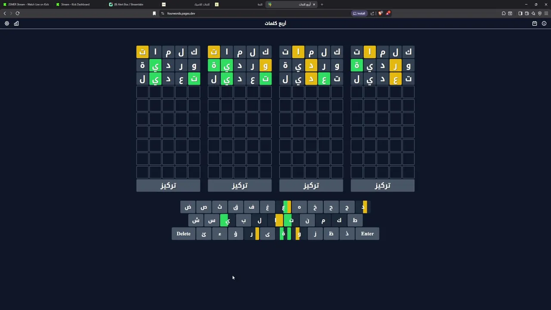Tap the ك key on keyboard
Screen dimensions: 551x310
(339, 220)
